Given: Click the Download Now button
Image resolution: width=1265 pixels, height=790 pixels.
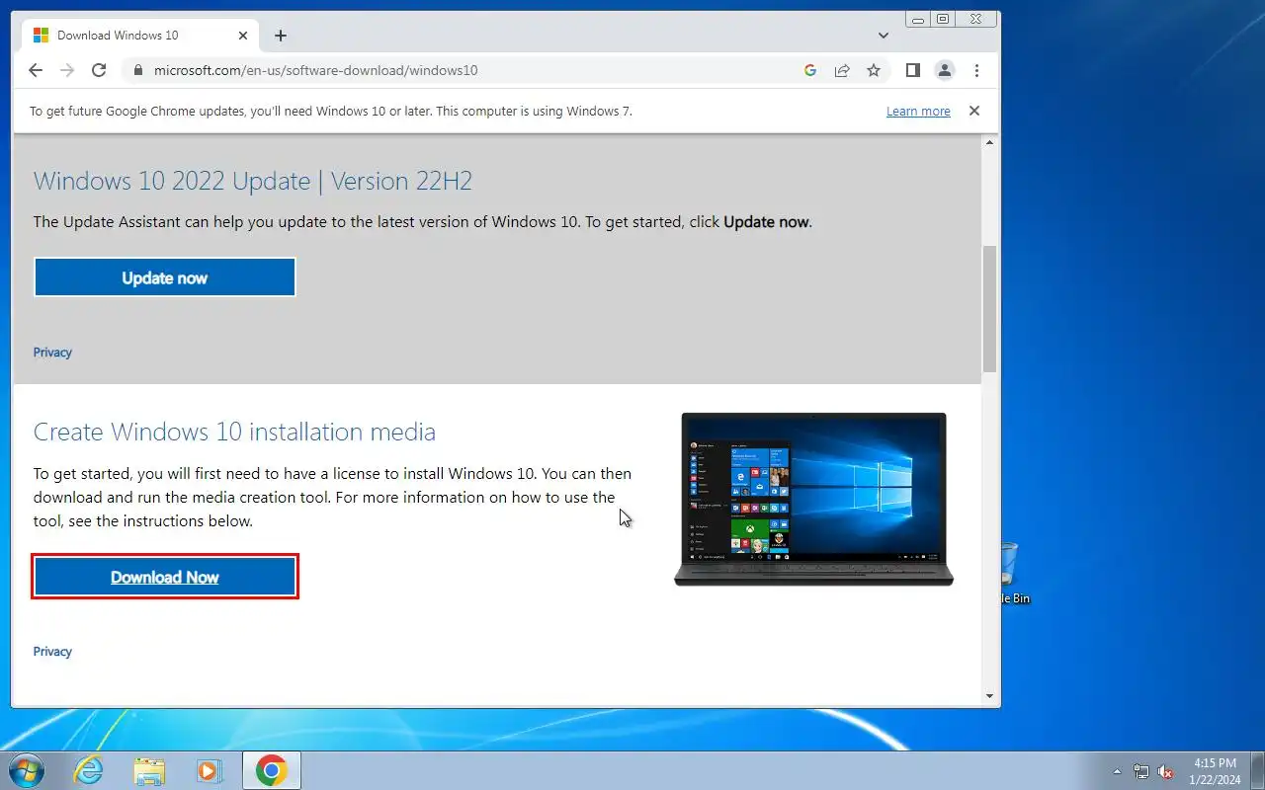Looking at the screenshot, I should (x=165, y=577).
